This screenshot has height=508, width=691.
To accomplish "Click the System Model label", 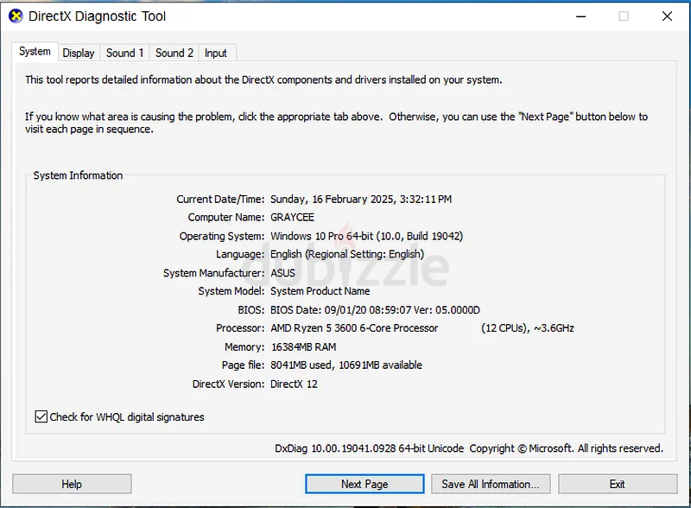I will pos(231,291).
